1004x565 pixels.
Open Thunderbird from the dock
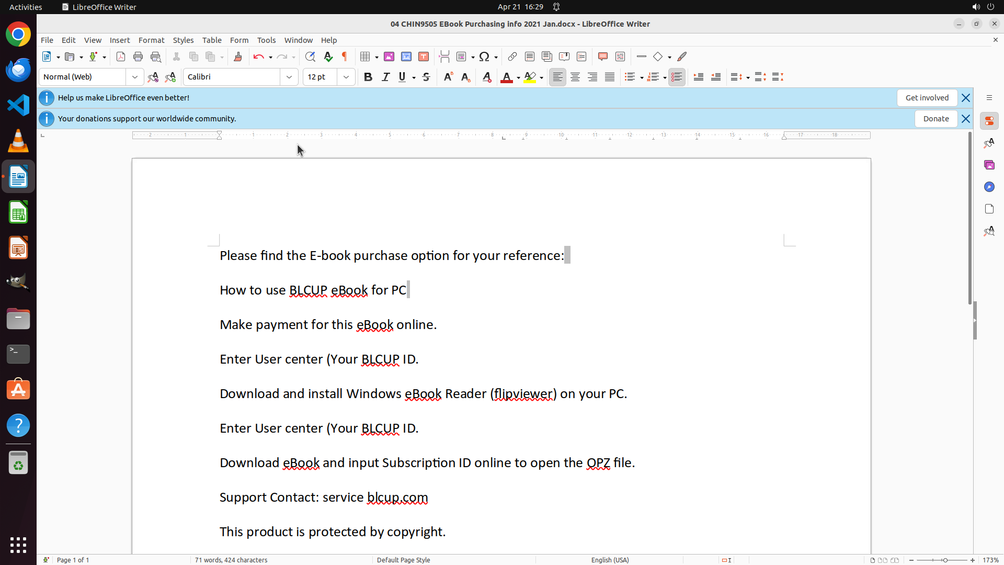[18, 70]
